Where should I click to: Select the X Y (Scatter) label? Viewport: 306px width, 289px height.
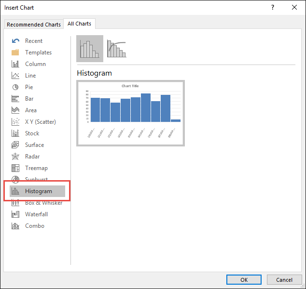tap(41, 122)
